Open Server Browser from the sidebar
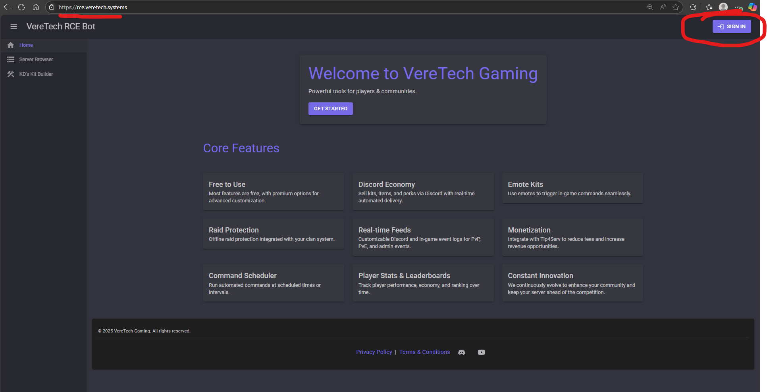Image resolution: width=767 pixels, height=392 pixels. pos(43,60)
